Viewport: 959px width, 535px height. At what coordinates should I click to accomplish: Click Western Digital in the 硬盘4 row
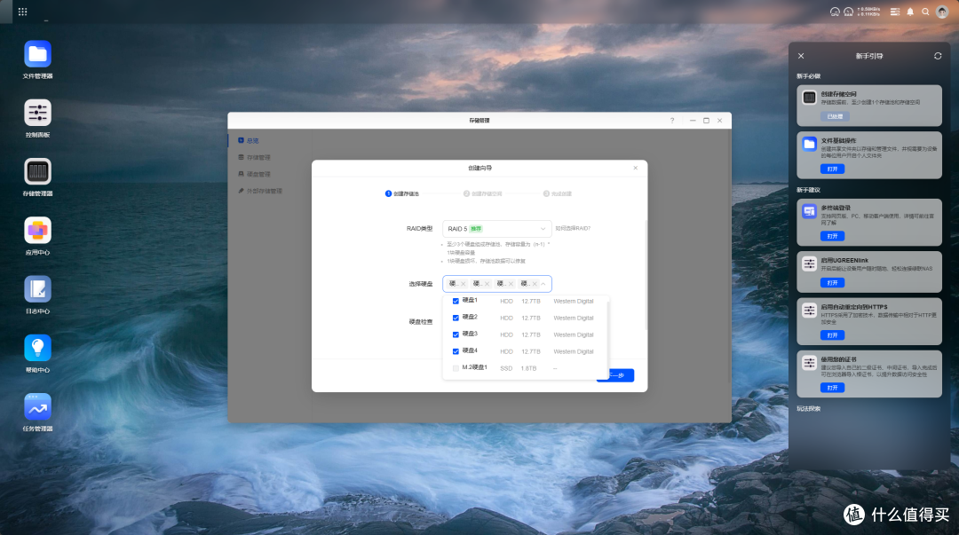pos(573,351)
